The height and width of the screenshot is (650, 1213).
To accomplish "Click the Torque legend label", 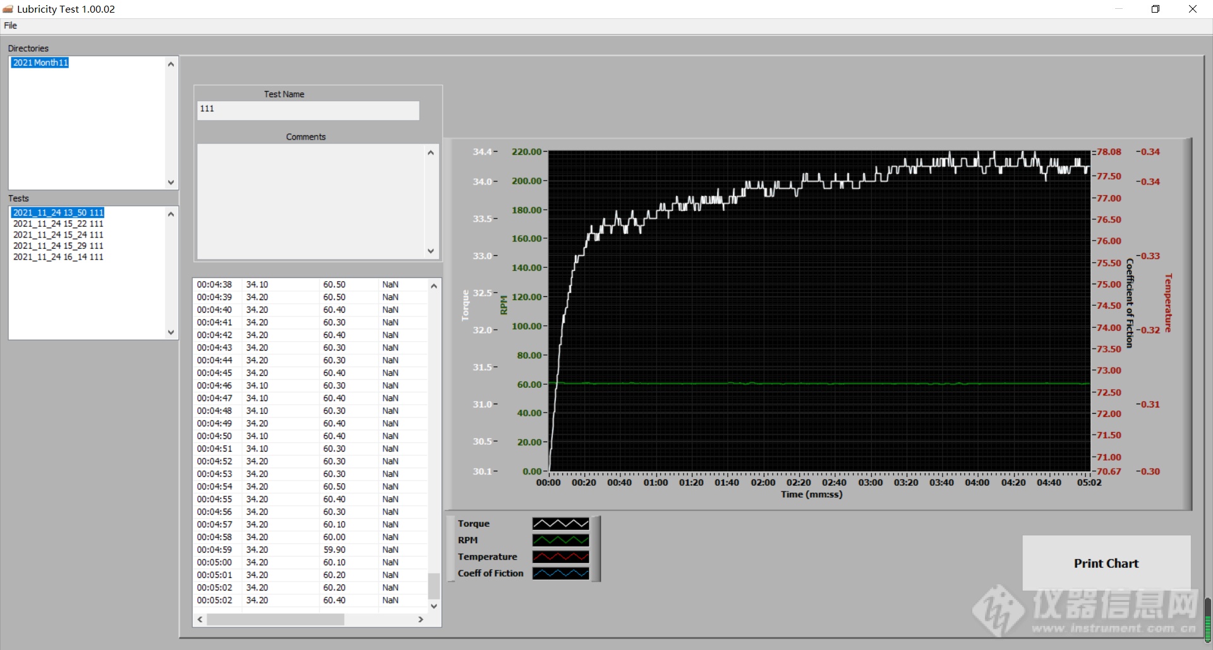I will [x=474, y=524].
